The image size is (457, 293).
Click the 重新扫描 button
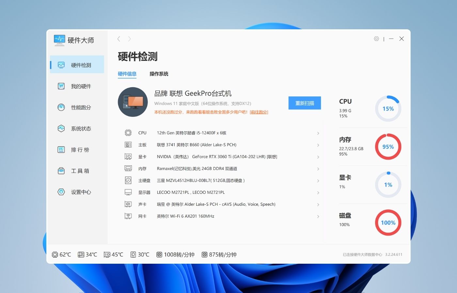(305, 103)
